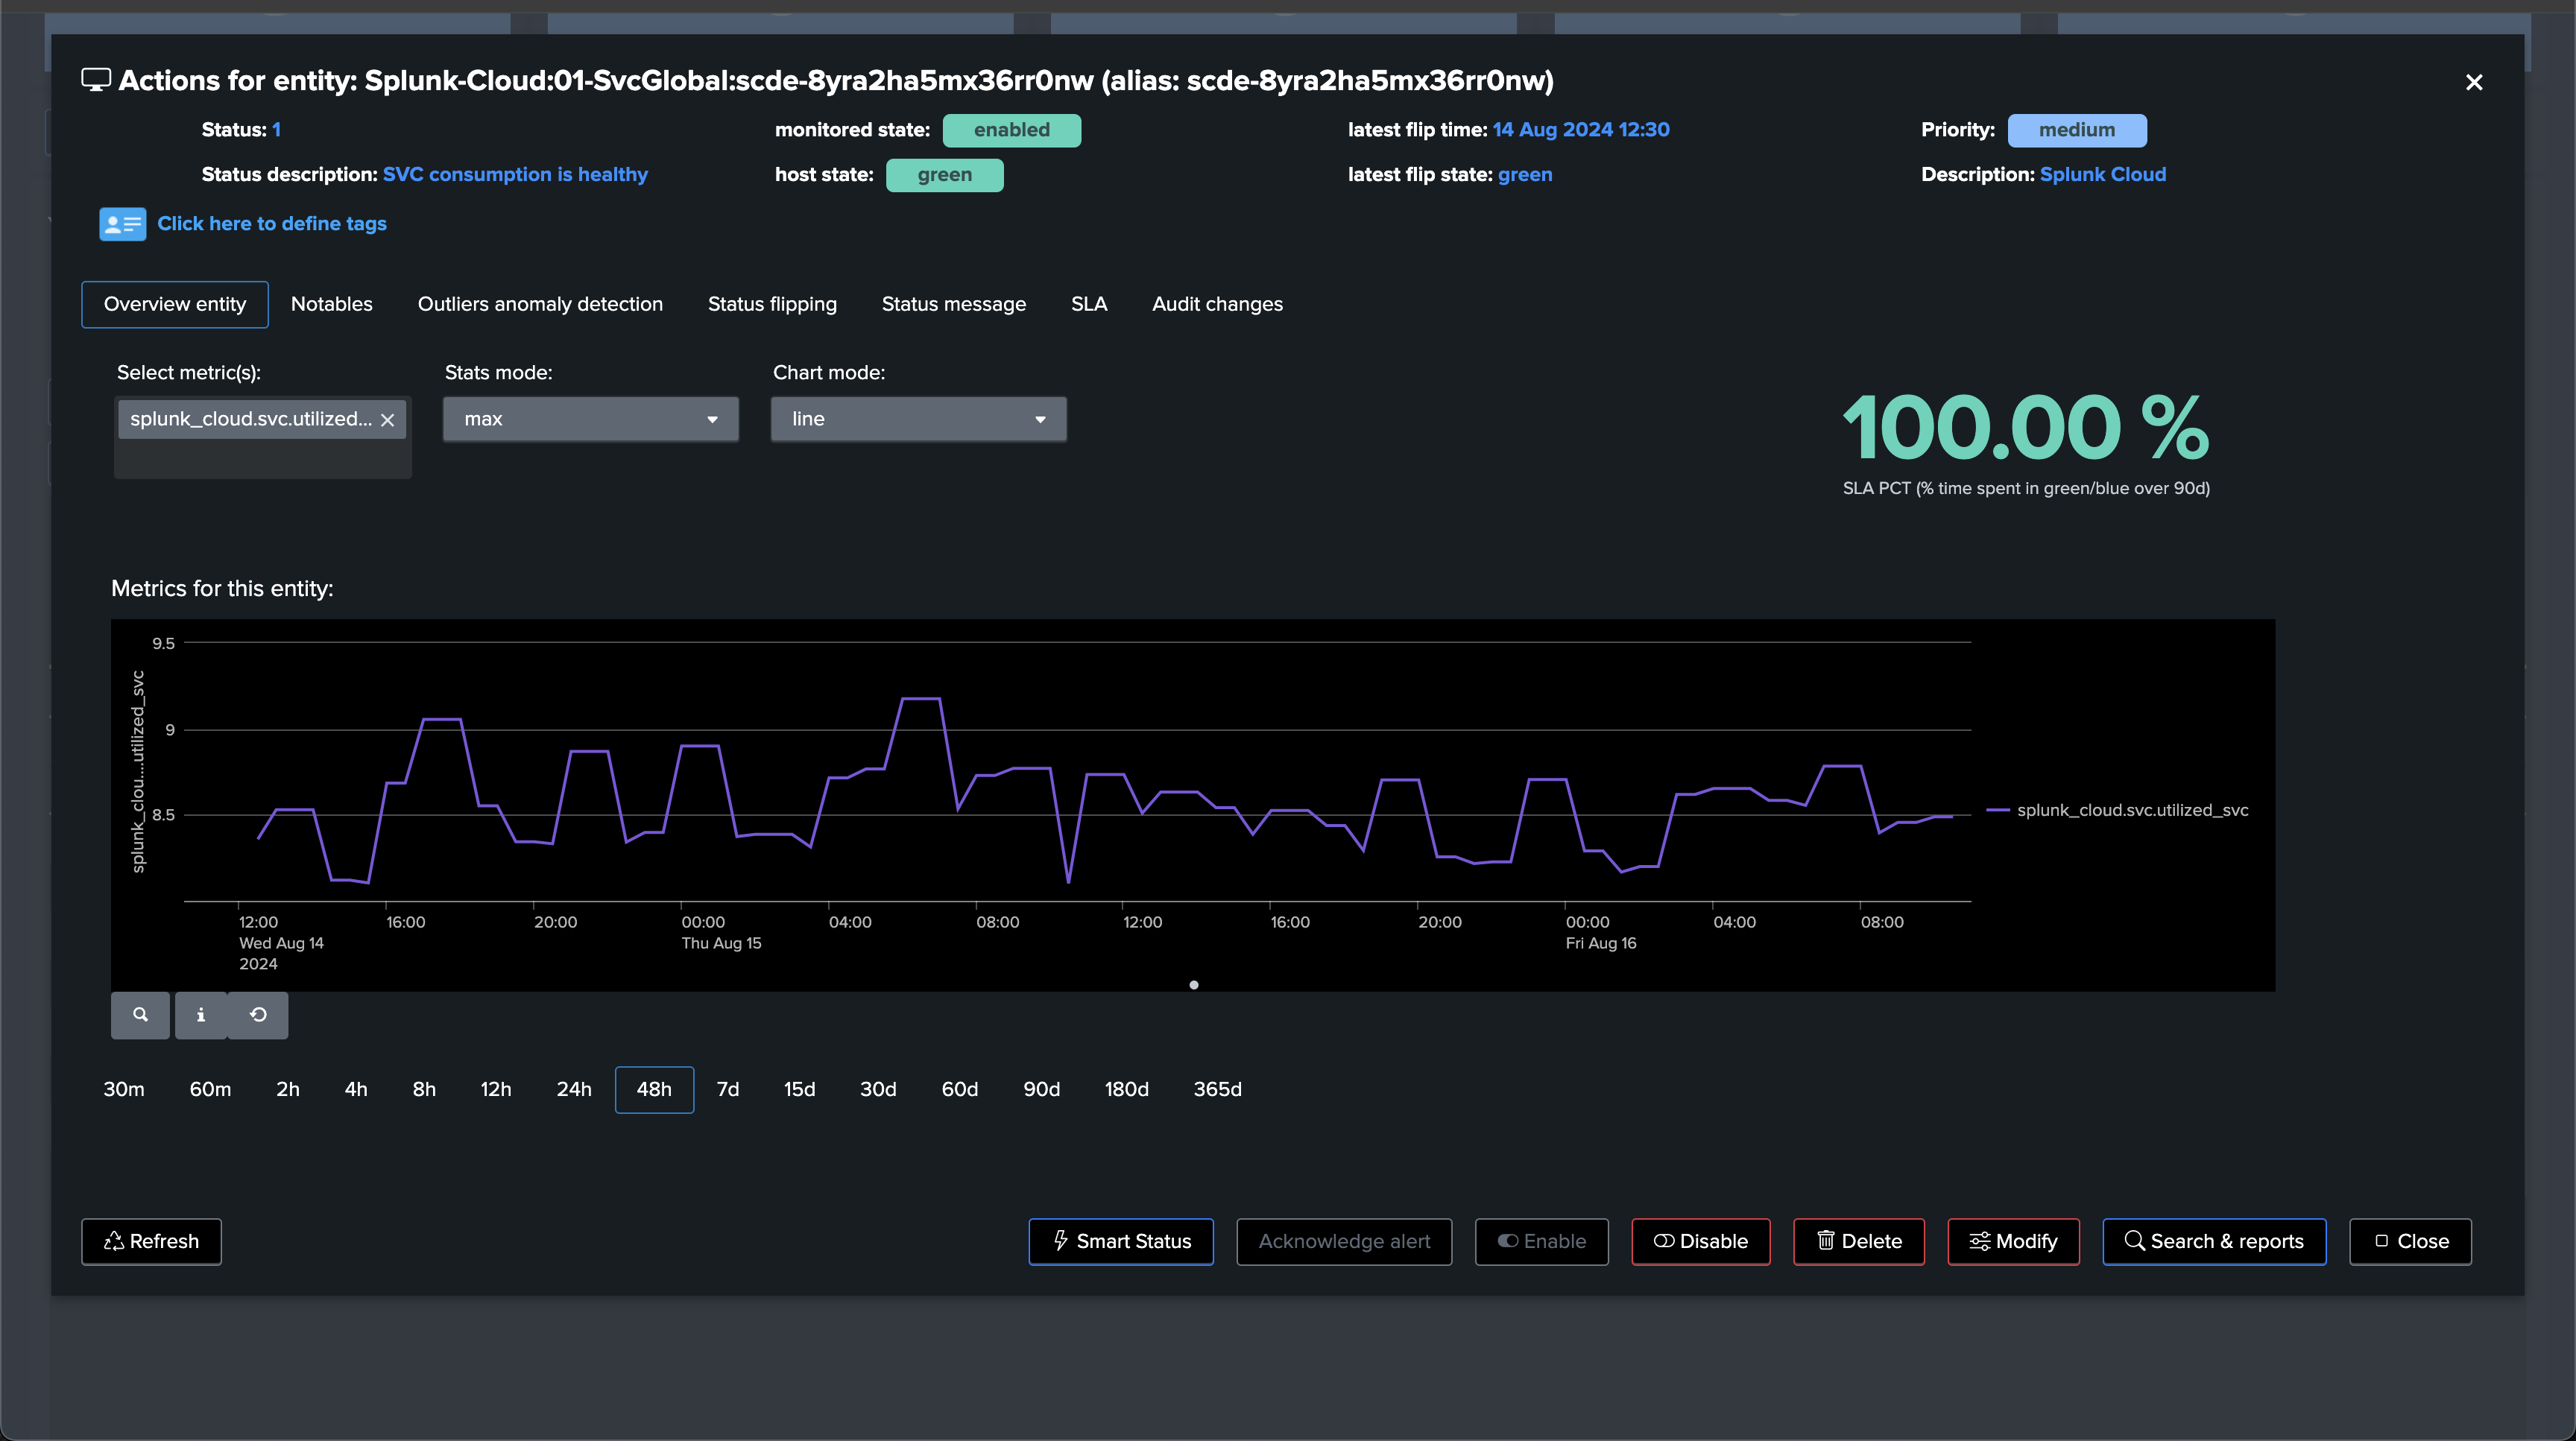Viewport: 2576px width, 1441px height.
Task: Switch to the Overview entity tab
Action: (175, 304)
